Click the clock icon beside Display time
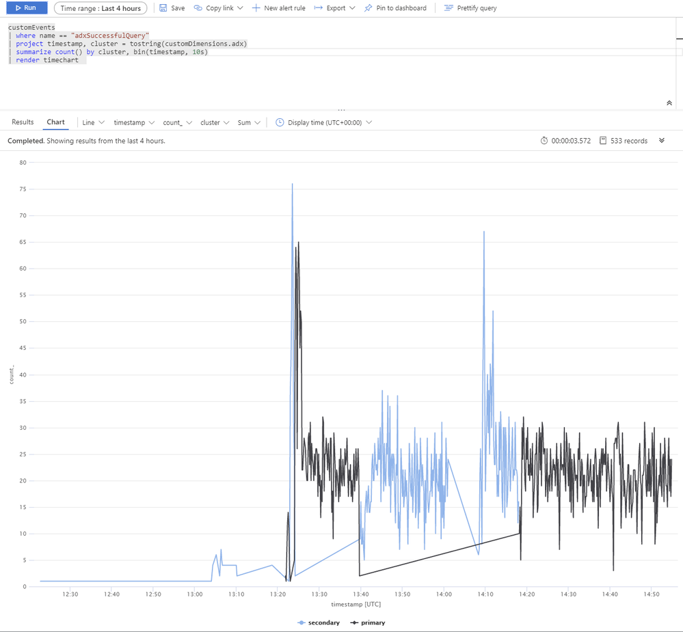The width and height of the screenshot is (683, 632). pos(280,122)
